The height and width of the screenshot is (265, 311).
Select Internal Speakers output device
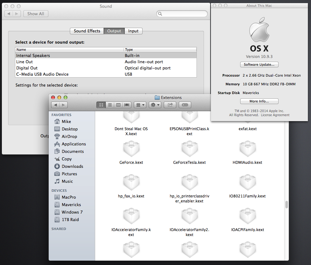pos(106,55)
